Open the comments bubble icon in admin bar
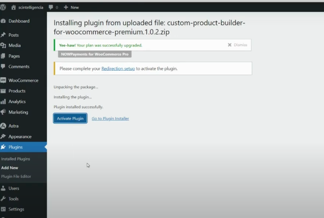The width and height of the screenshot is (324, 218). pyautogui.click(x=51, y=7)
